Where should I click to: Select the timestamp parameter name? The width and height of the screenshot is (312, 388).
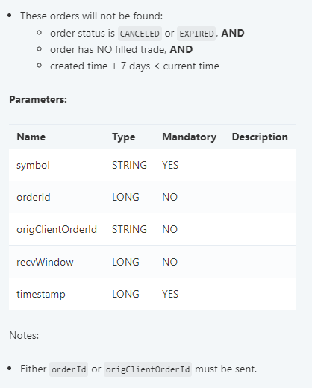click(41, 294)
